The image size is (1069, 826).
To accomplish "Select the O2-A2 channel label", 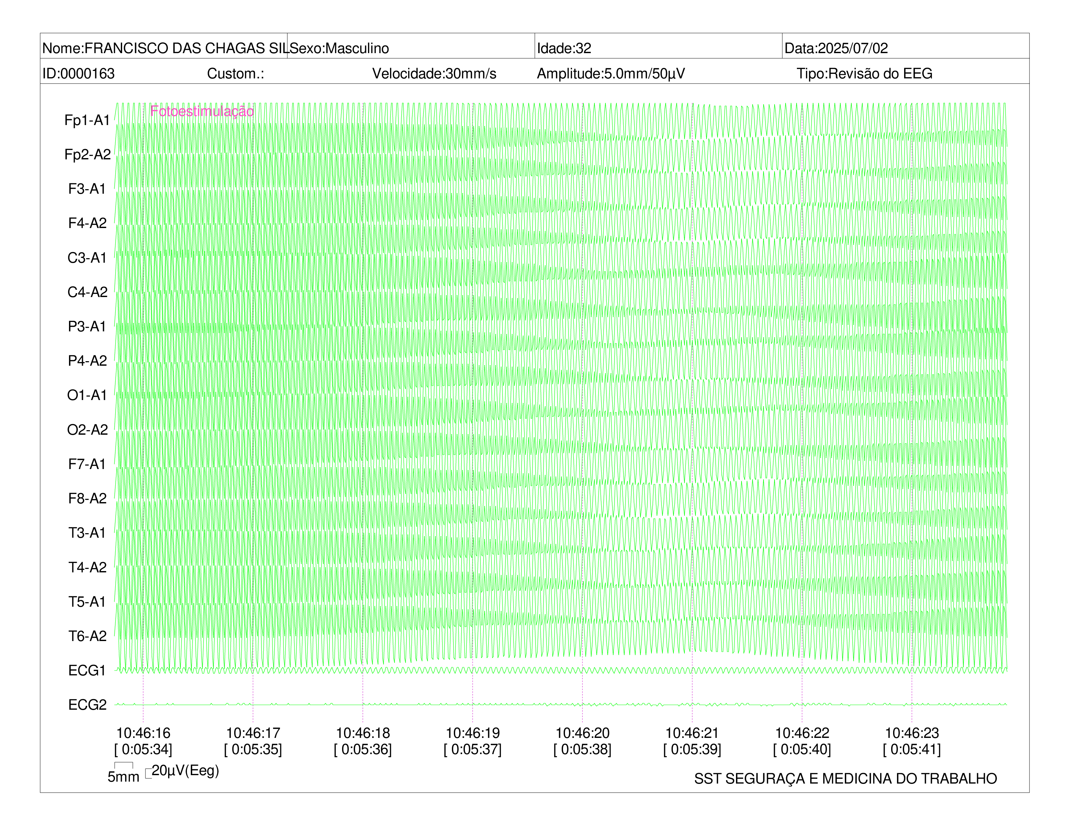I will pos(87,429).
